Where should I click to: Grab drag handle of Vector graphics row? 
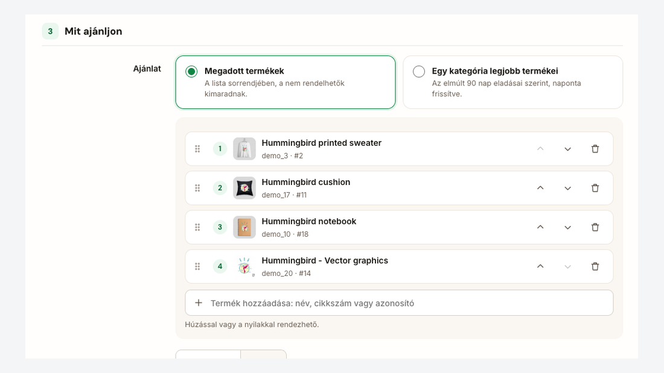(x=197, y=266)
